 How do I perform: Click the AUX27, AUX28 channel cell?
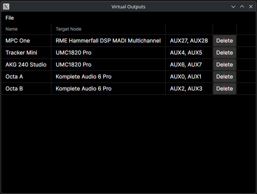pyautogui.click(x=189, y=41)
